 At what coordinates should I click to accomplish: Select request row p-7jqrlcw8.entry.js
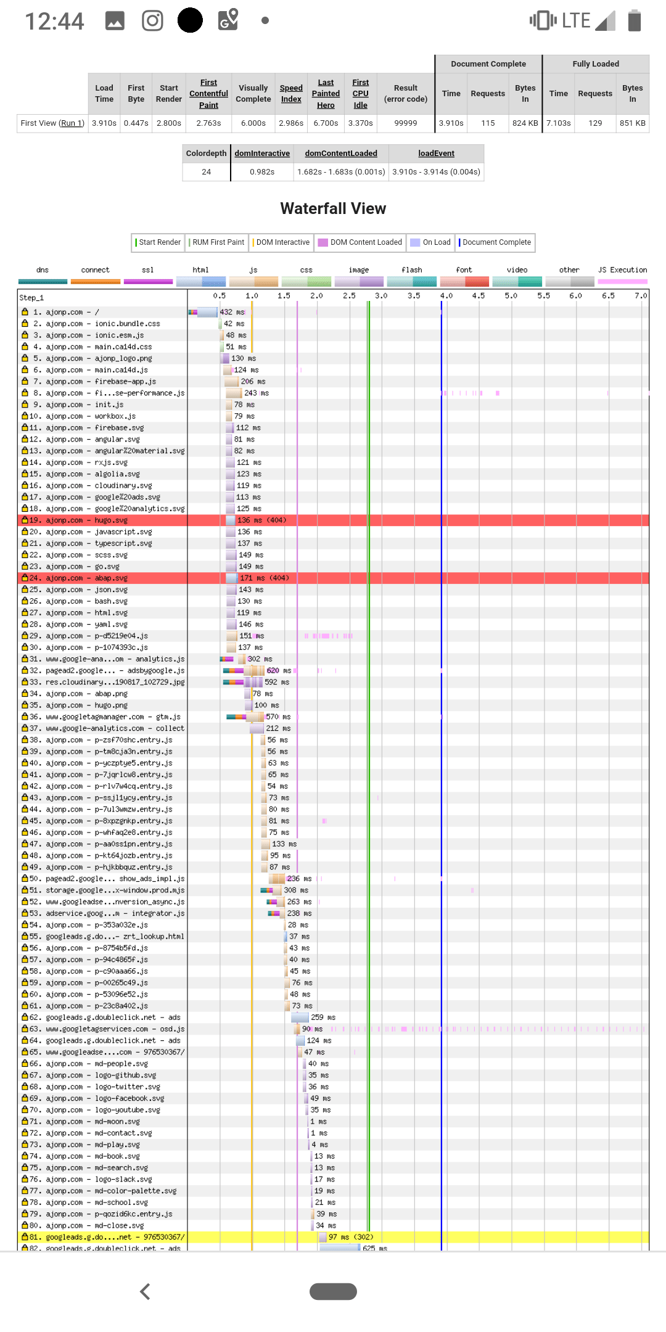[334, 775]
